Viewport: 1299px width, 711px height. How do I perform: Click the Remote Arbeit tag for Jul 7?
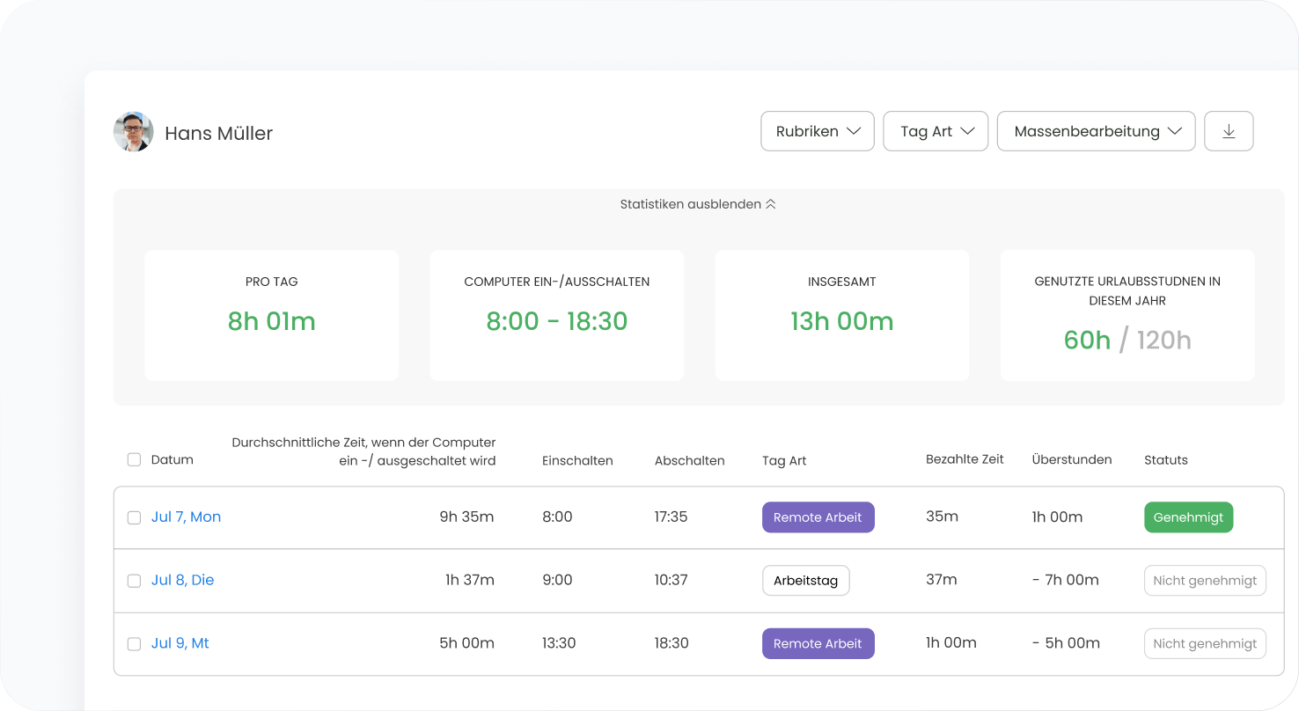tap(818, 517)
